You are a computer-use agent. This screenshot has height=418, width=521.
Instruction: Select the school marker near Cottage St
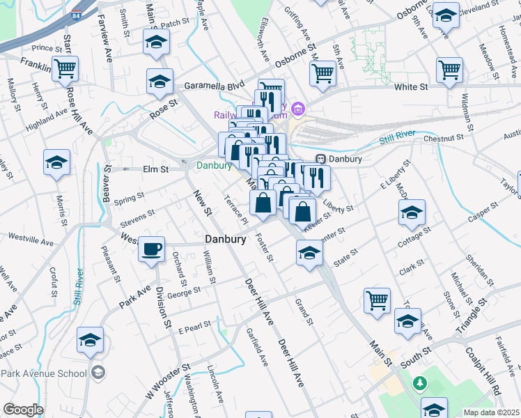412,215
